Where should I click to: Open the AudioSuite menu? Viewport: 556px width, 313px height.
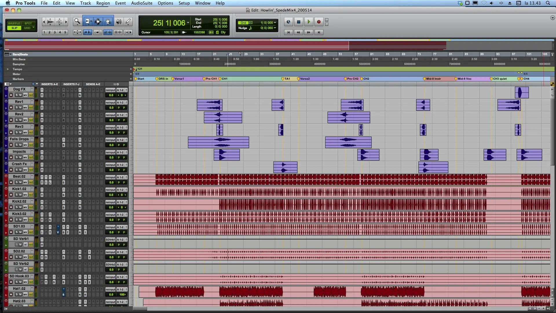[142, 3]
